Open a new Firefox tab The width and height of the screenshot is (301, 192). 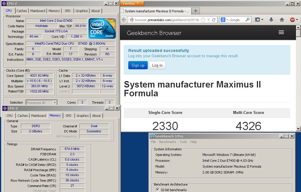[195, 11]
